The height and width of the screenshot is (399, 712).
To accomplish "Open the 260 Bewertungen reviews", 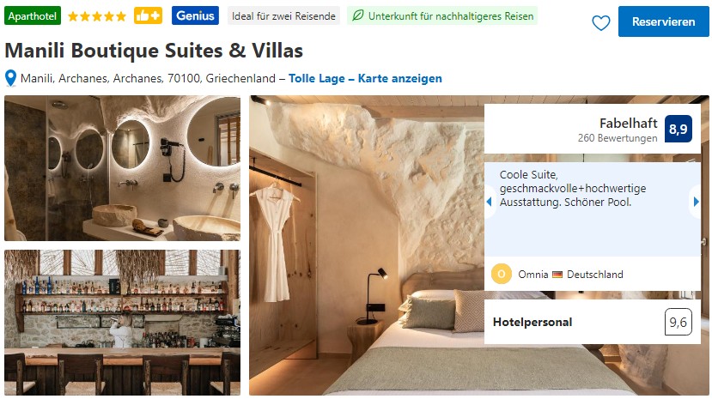I will (618, 138).
